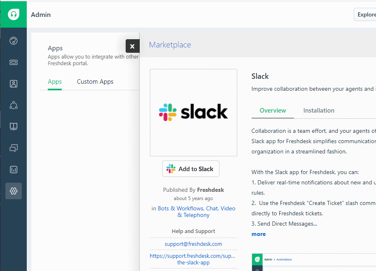Viewport: 376px width, 271px height.
Task: Select the Overview tab
Action: point(273,111)
